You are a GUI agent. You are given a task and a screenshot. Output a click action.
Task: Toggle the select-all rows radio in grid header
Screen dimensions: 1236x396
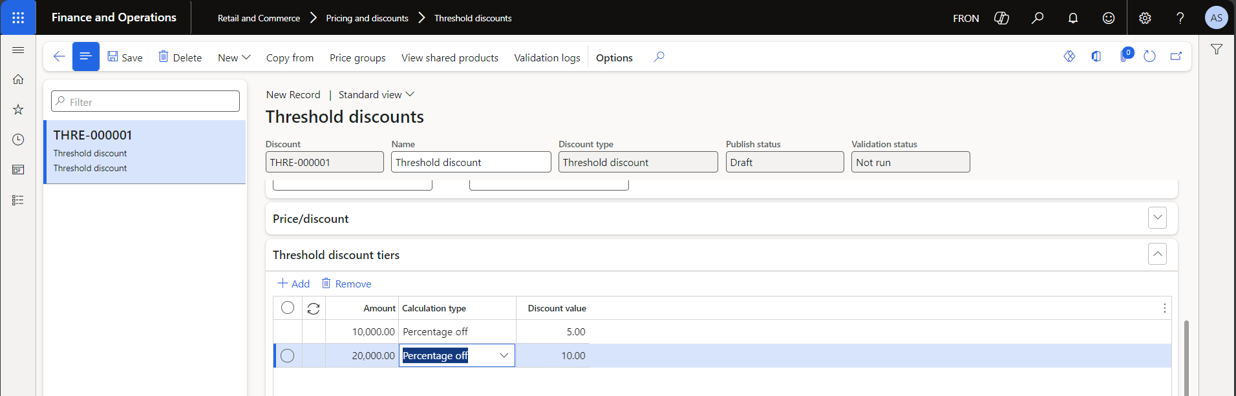(288, 308)
